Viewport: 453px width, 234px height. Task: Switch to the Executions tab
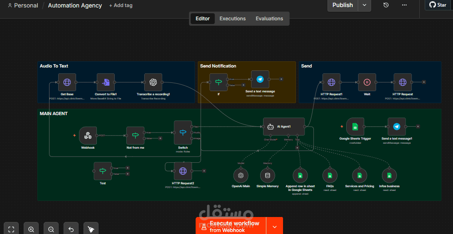coord(233,19)
